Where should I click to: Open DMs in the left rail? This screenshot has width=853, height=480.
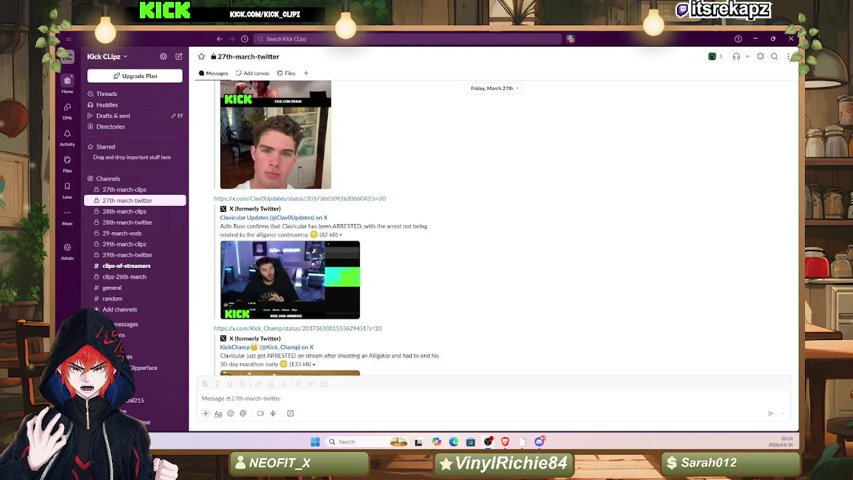(x=67, y=111)
